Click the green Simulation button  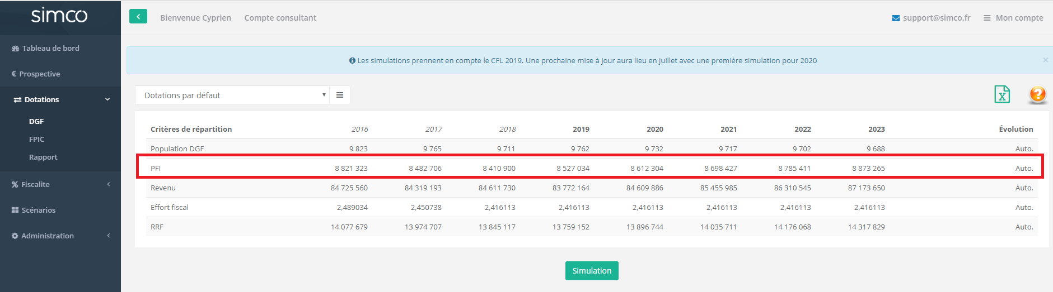[x=592, y=271]
